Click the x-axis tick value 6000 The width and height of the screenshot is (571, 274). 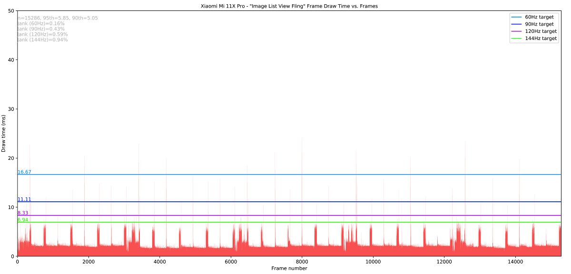click(231, 261)
